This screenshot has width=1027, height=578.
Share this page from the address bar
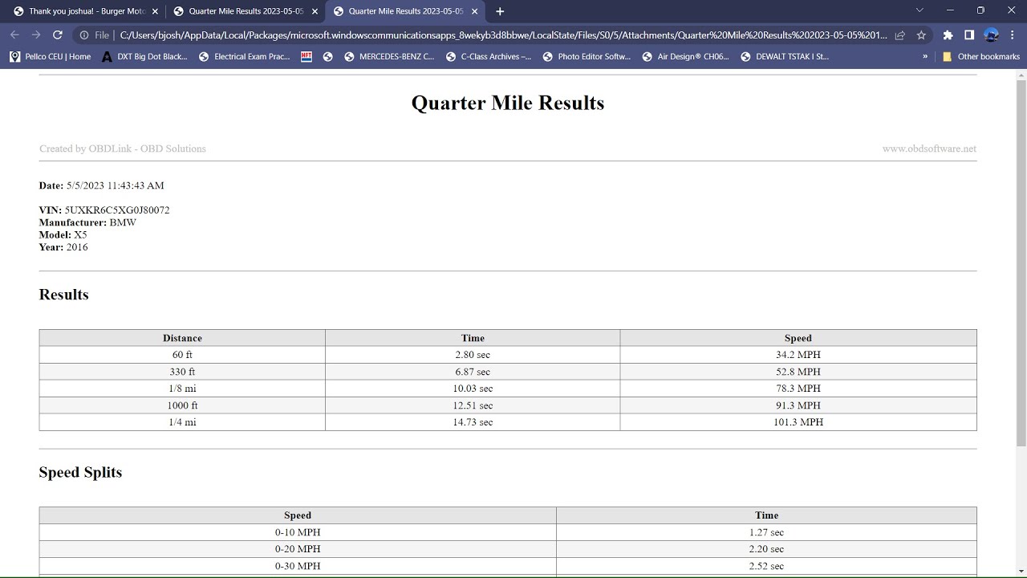coord(900,35)
